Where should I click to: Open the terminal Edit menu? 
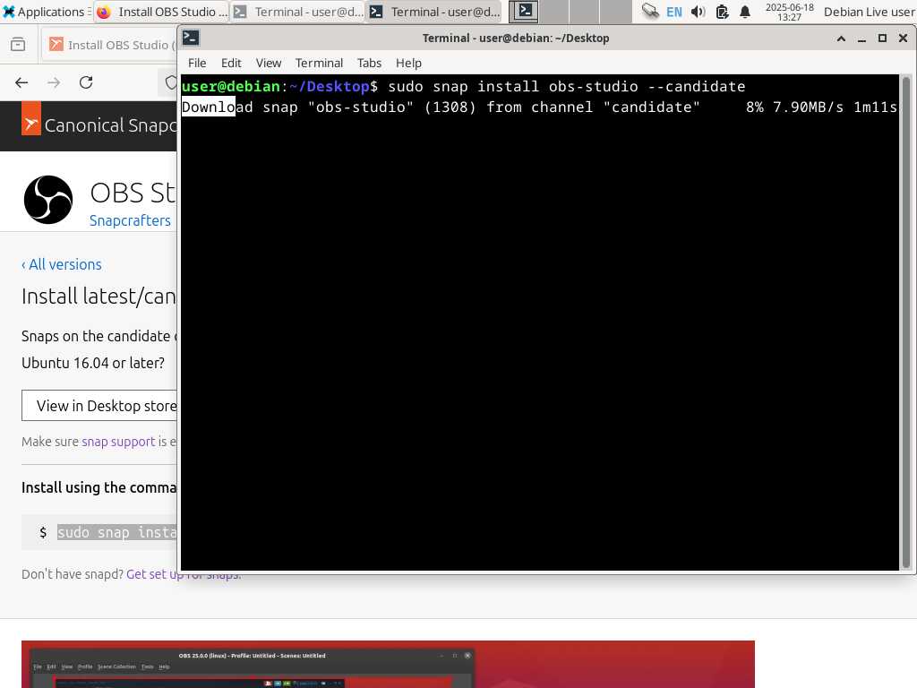231,64
